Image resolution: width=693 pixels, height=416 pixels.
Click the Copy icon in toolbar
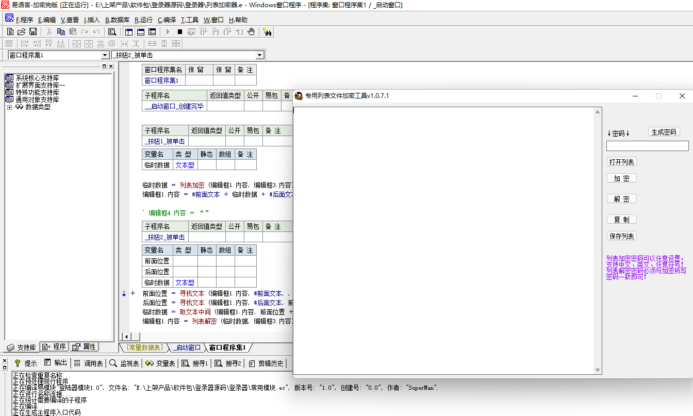click(x=61, y=32)
